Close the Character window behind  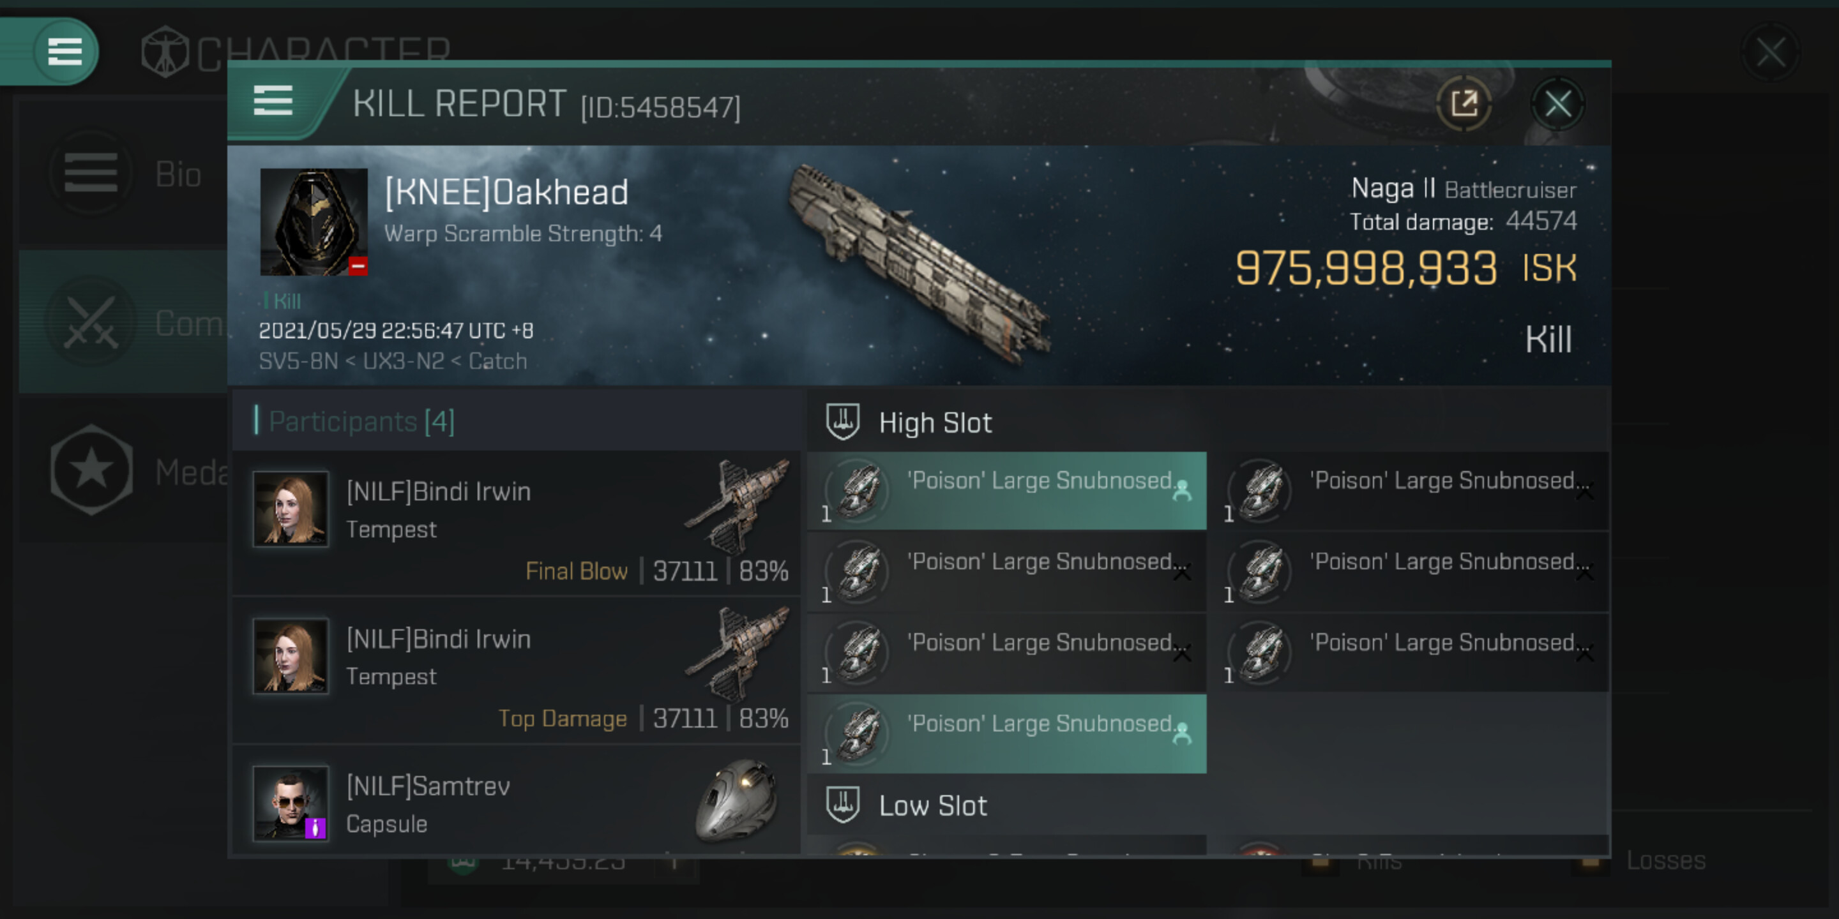1771,53
